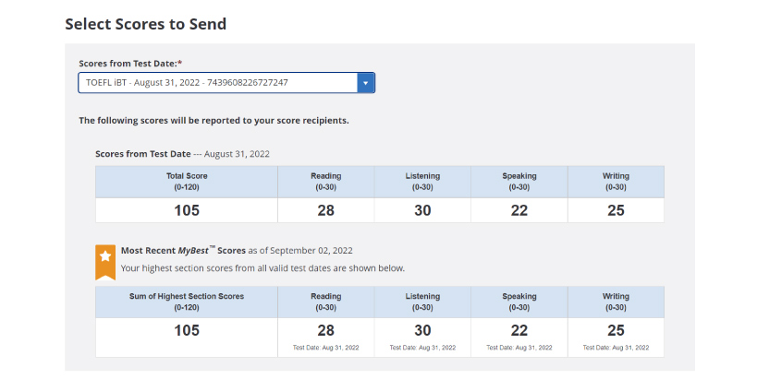Click the Total Score (0-120) column header
Image resolution: width=769 pixels, height=391 pixels.
coord(187,182)
